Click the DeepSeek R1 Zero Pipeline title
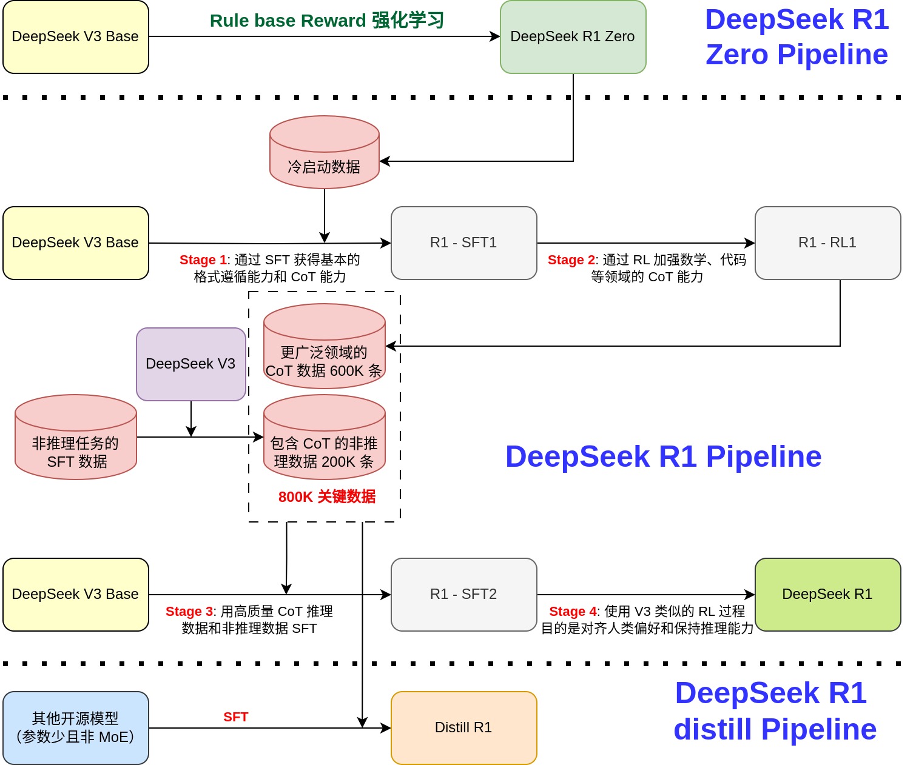916x765 pixels. tap(797, 37)
